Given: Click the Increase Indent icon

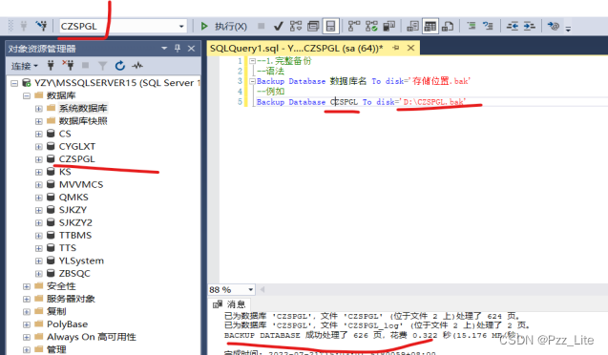Looking at the screenshot, I should 530,27.
